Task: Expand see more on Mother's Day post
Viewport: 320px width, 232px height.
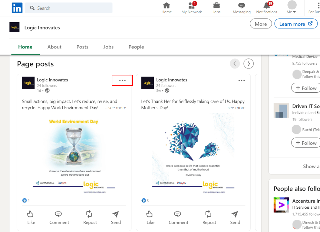Action: [x=235, y=108]
